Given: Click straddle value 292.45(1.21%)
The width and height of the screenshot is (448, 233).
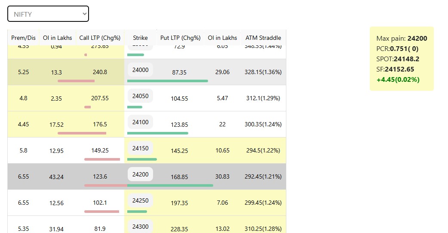Looking at the screenshot, I should pos(263,176).
